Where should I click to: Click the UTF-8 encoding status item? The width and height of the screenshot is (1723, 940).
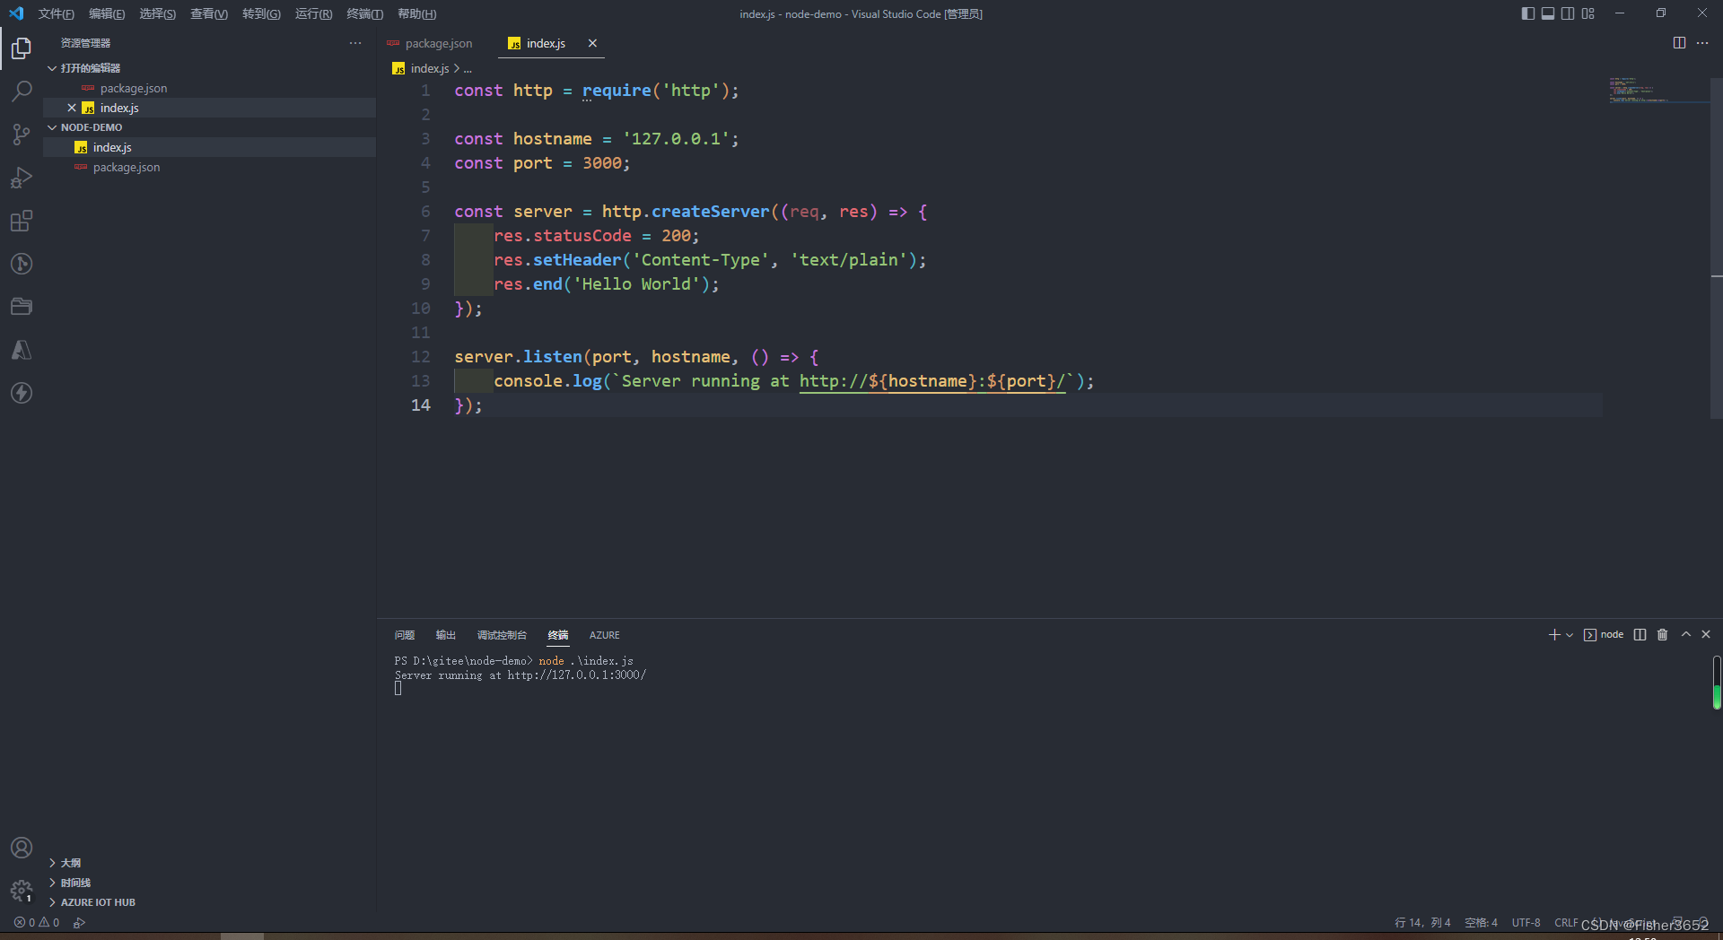coord(1526,922)
